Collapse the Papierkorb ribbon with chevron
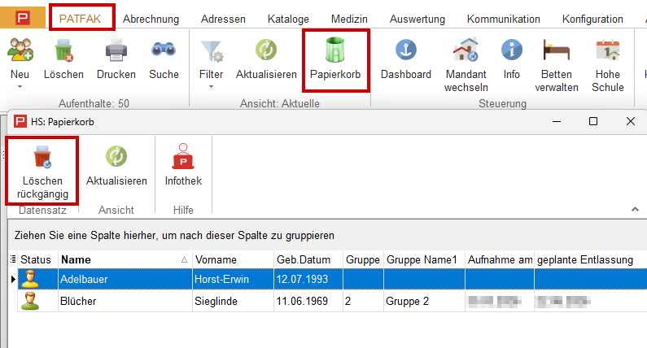Viewport: 647px width, 348px height. (634, 210)
